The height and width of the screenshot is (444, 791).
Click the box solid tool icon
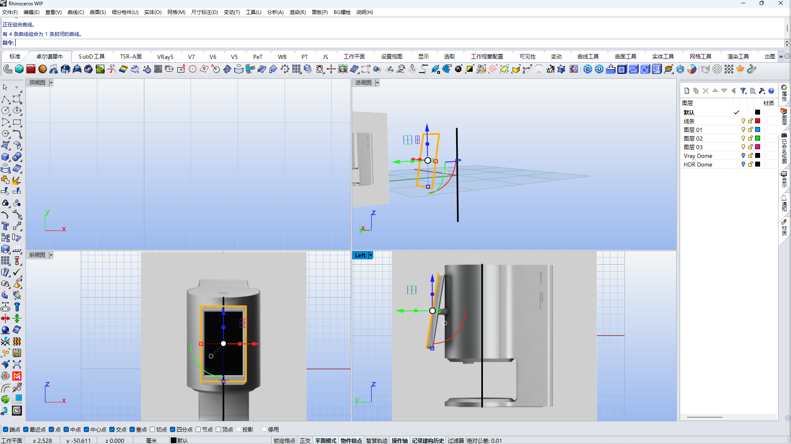coord(5,157)
